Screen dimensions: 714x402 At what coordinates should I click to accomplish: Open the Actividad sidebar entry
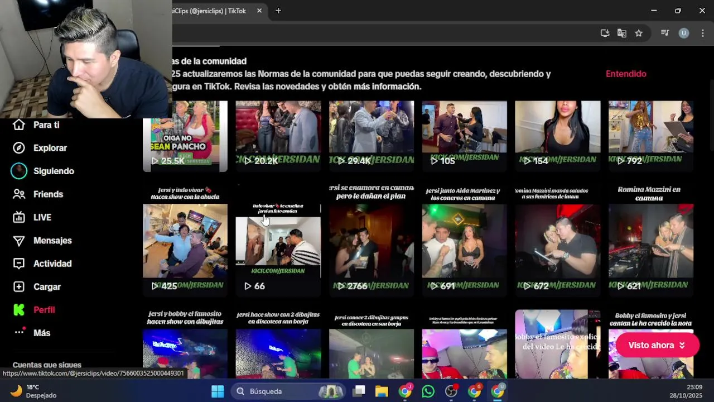(x=52, y=264)
